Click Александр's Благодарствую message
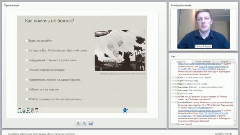 [187, 90]
